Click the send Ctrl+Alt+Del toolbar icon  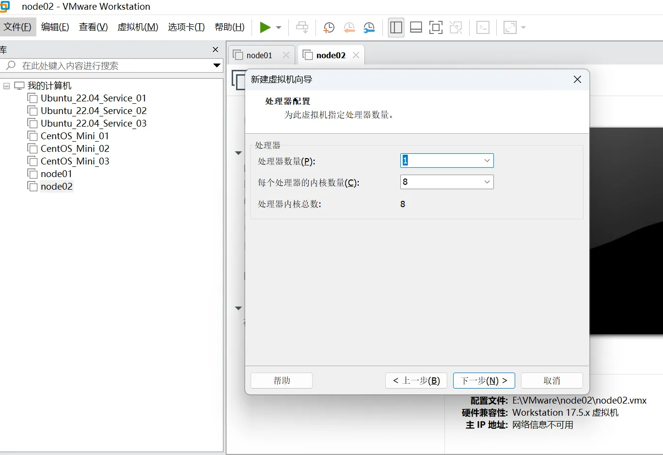302,28
